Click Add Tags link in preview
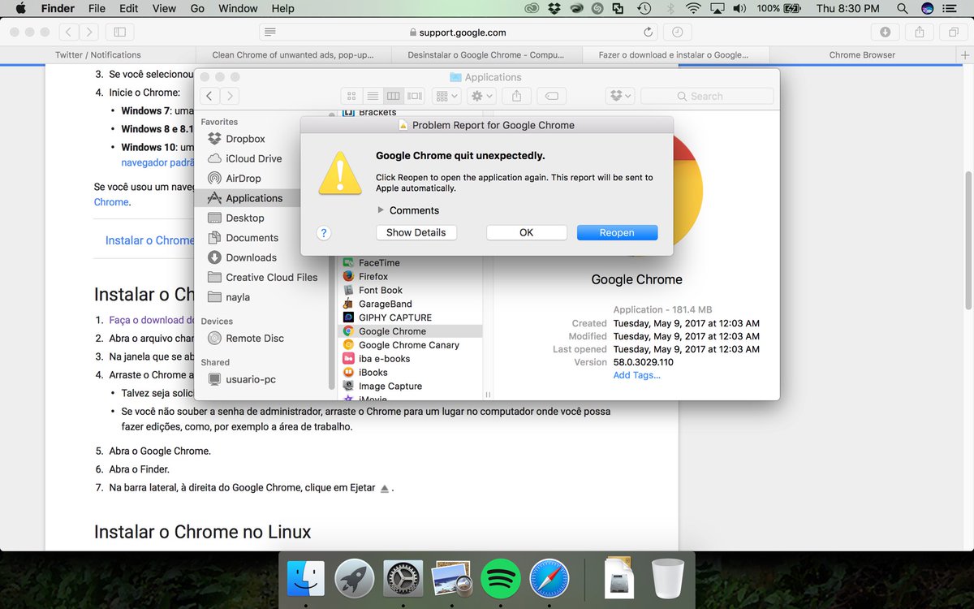Image resolution: width=974 pixels, height=609 pixels. click(636, 374)
